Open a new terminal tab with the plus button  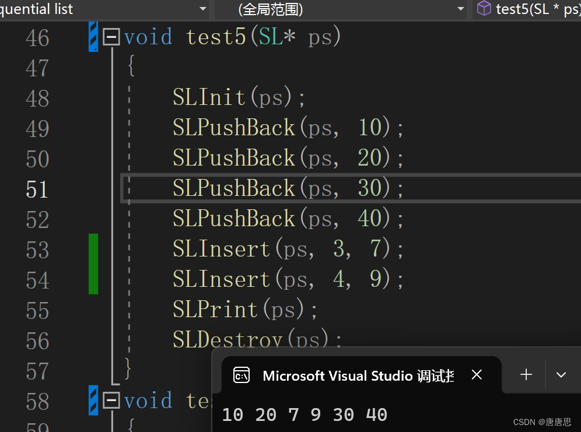tap(526, 375)
